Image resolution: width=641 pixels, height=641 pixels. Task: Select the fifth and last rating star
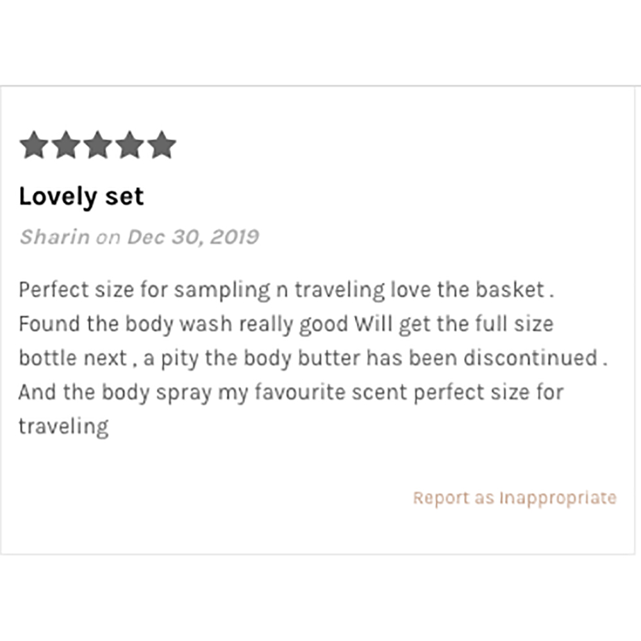pos(162,145)
